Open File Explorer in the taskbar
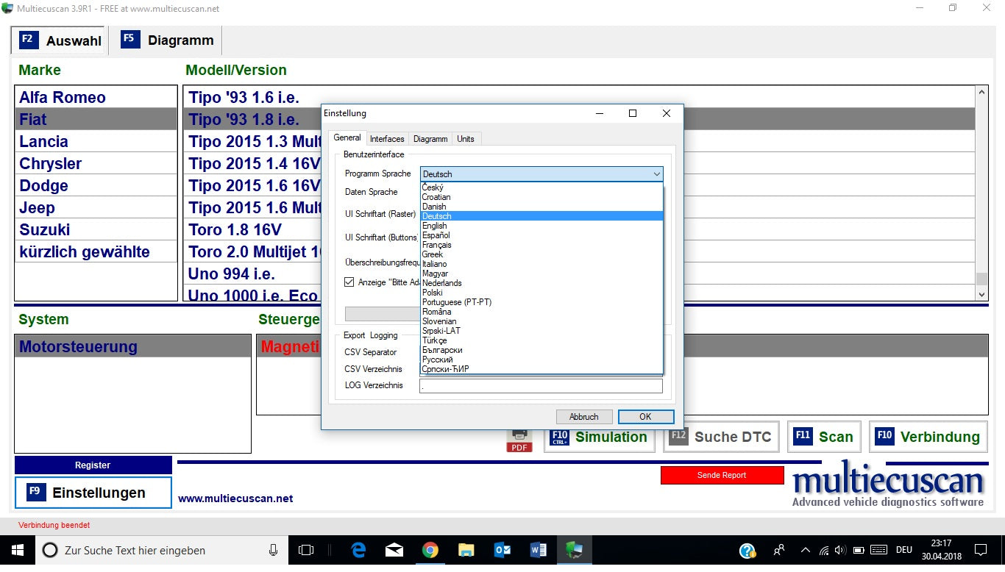 tap(466, 550)
